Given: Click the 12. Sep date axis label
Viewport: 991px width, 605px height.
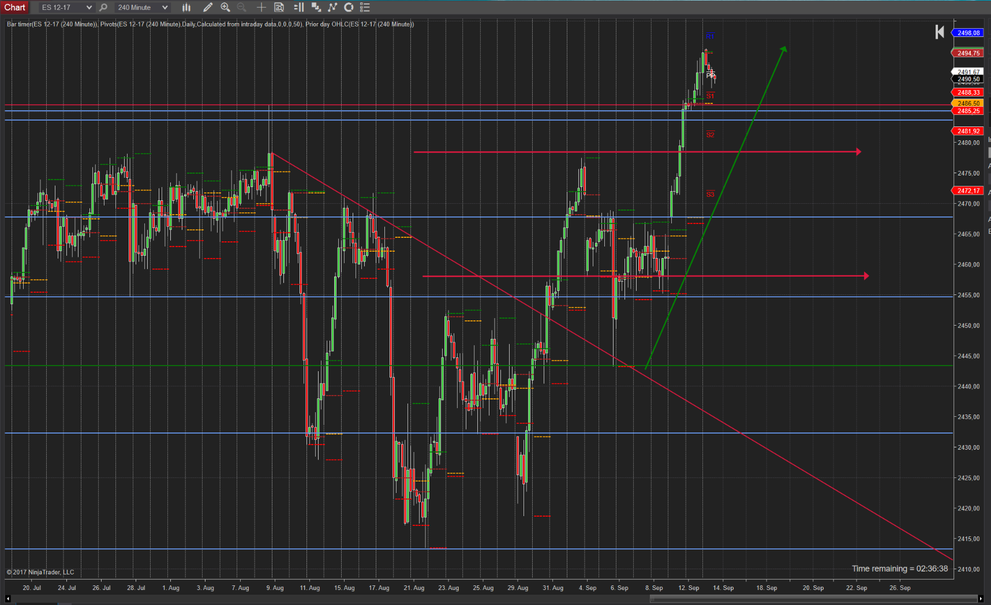Looking at the screenshot, I should point(689,588).
